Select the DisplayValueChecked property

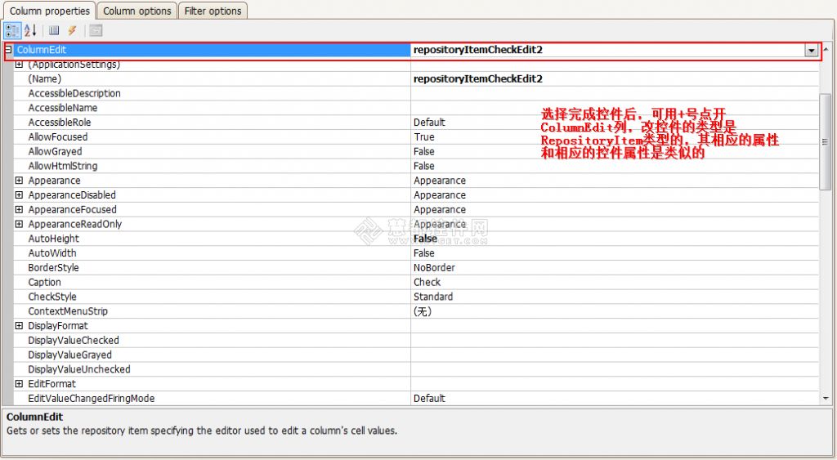[x=213, y=340]
